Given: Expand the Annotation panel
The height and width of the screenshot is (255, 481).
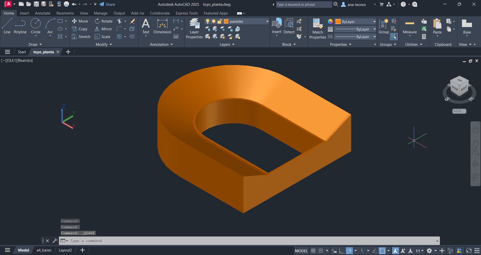Looking at the screenshot, I should (161, 45).
